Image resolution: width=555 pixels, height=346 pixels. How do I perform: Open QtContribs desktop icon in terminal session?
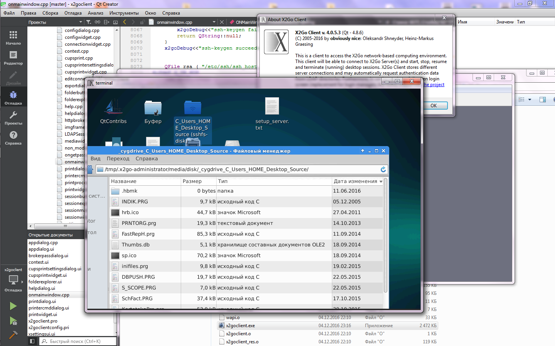pos(113,111)
